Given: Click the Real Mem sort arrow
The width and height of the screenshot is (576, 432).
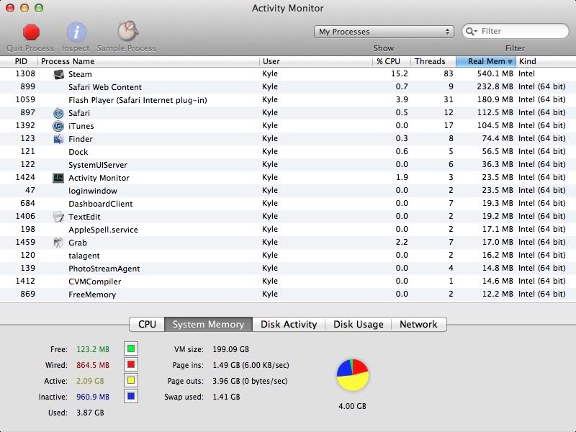Looking at the screenshot, I should coord(510,62).
